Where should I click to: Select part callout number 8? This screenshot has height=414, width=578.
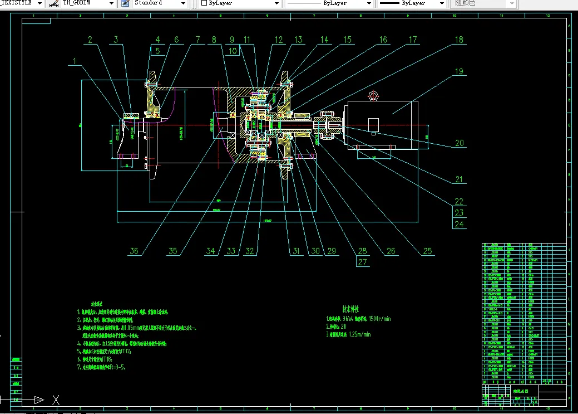[214, 40]
